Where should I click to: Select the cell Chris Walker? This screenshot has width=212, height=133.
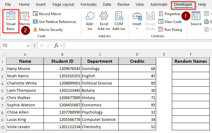[x=25, y=98]
